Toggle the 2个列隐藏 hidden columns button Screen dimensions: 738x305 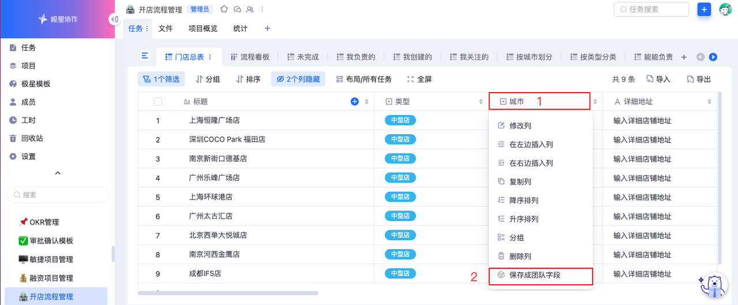pyautogui.click(x=298, y=79)
